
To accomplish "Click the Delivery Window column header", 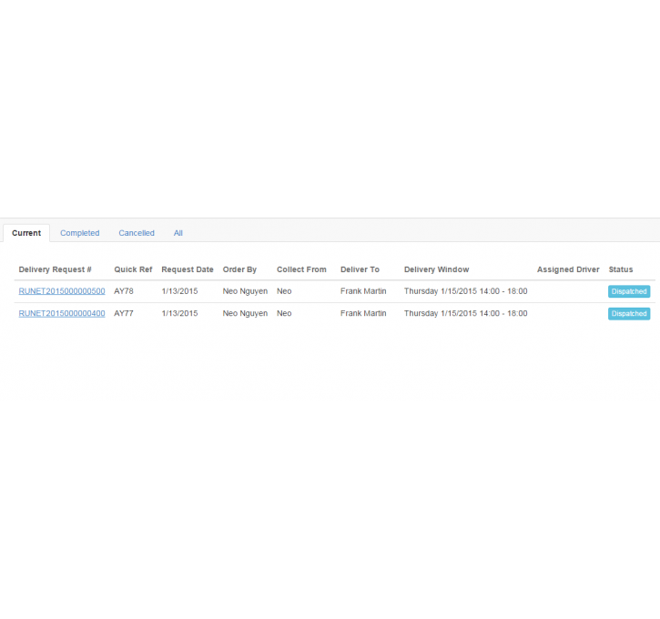I will [x=436, y=269].
